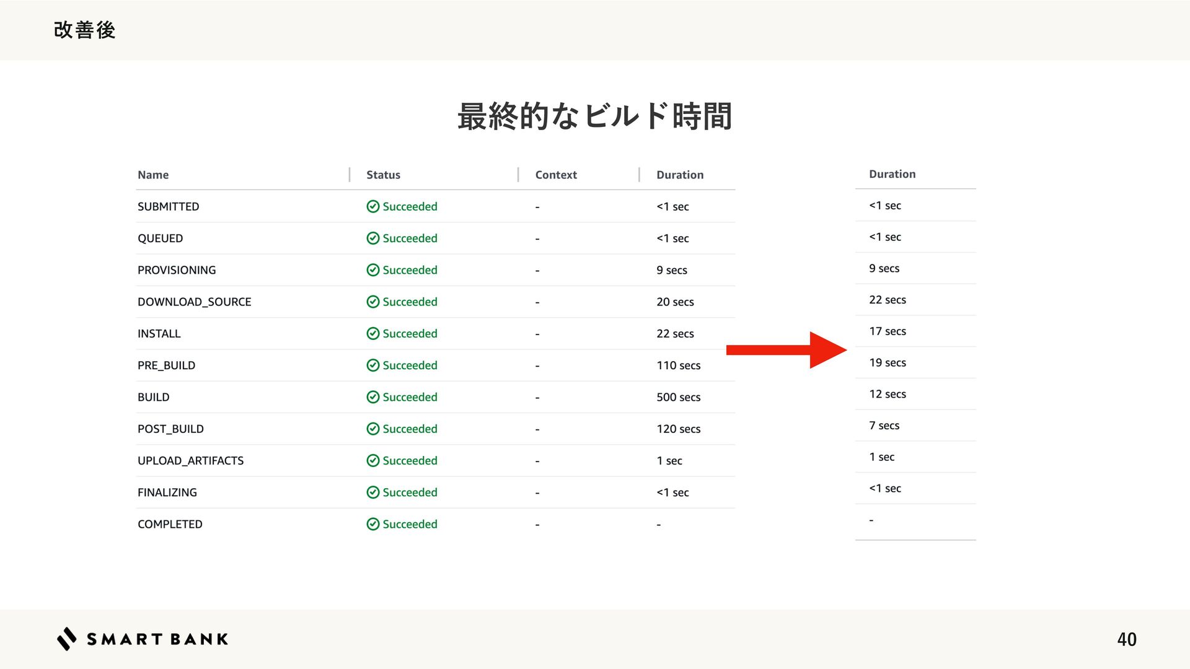Click the Status column header
This screenshot has width=1190, height=669.
click(383, 175)
